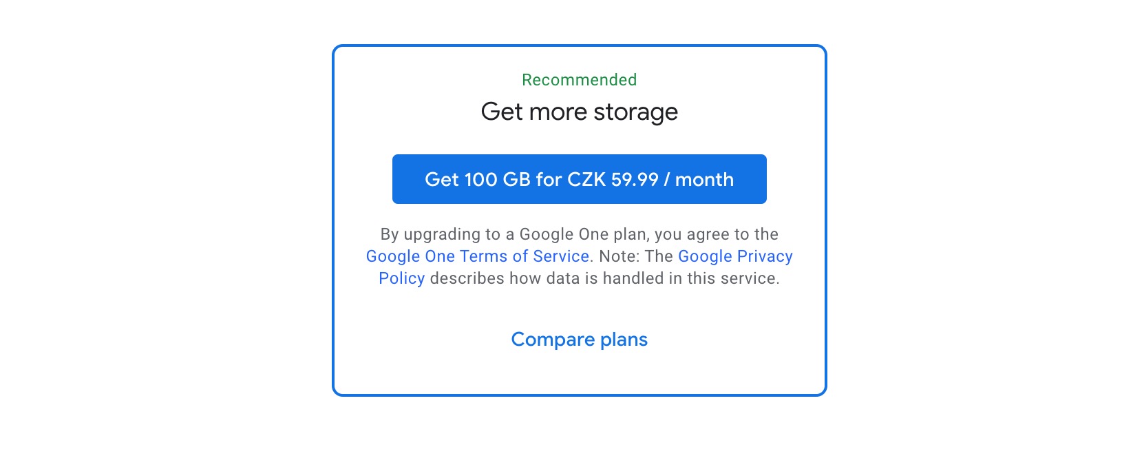Click the Compare plans link
This screenshot has width=1133, height=456.
[x=579, y=340]
